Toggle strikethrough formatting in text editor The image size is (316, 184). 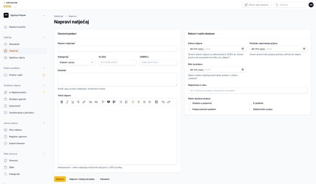pos(79,102)
